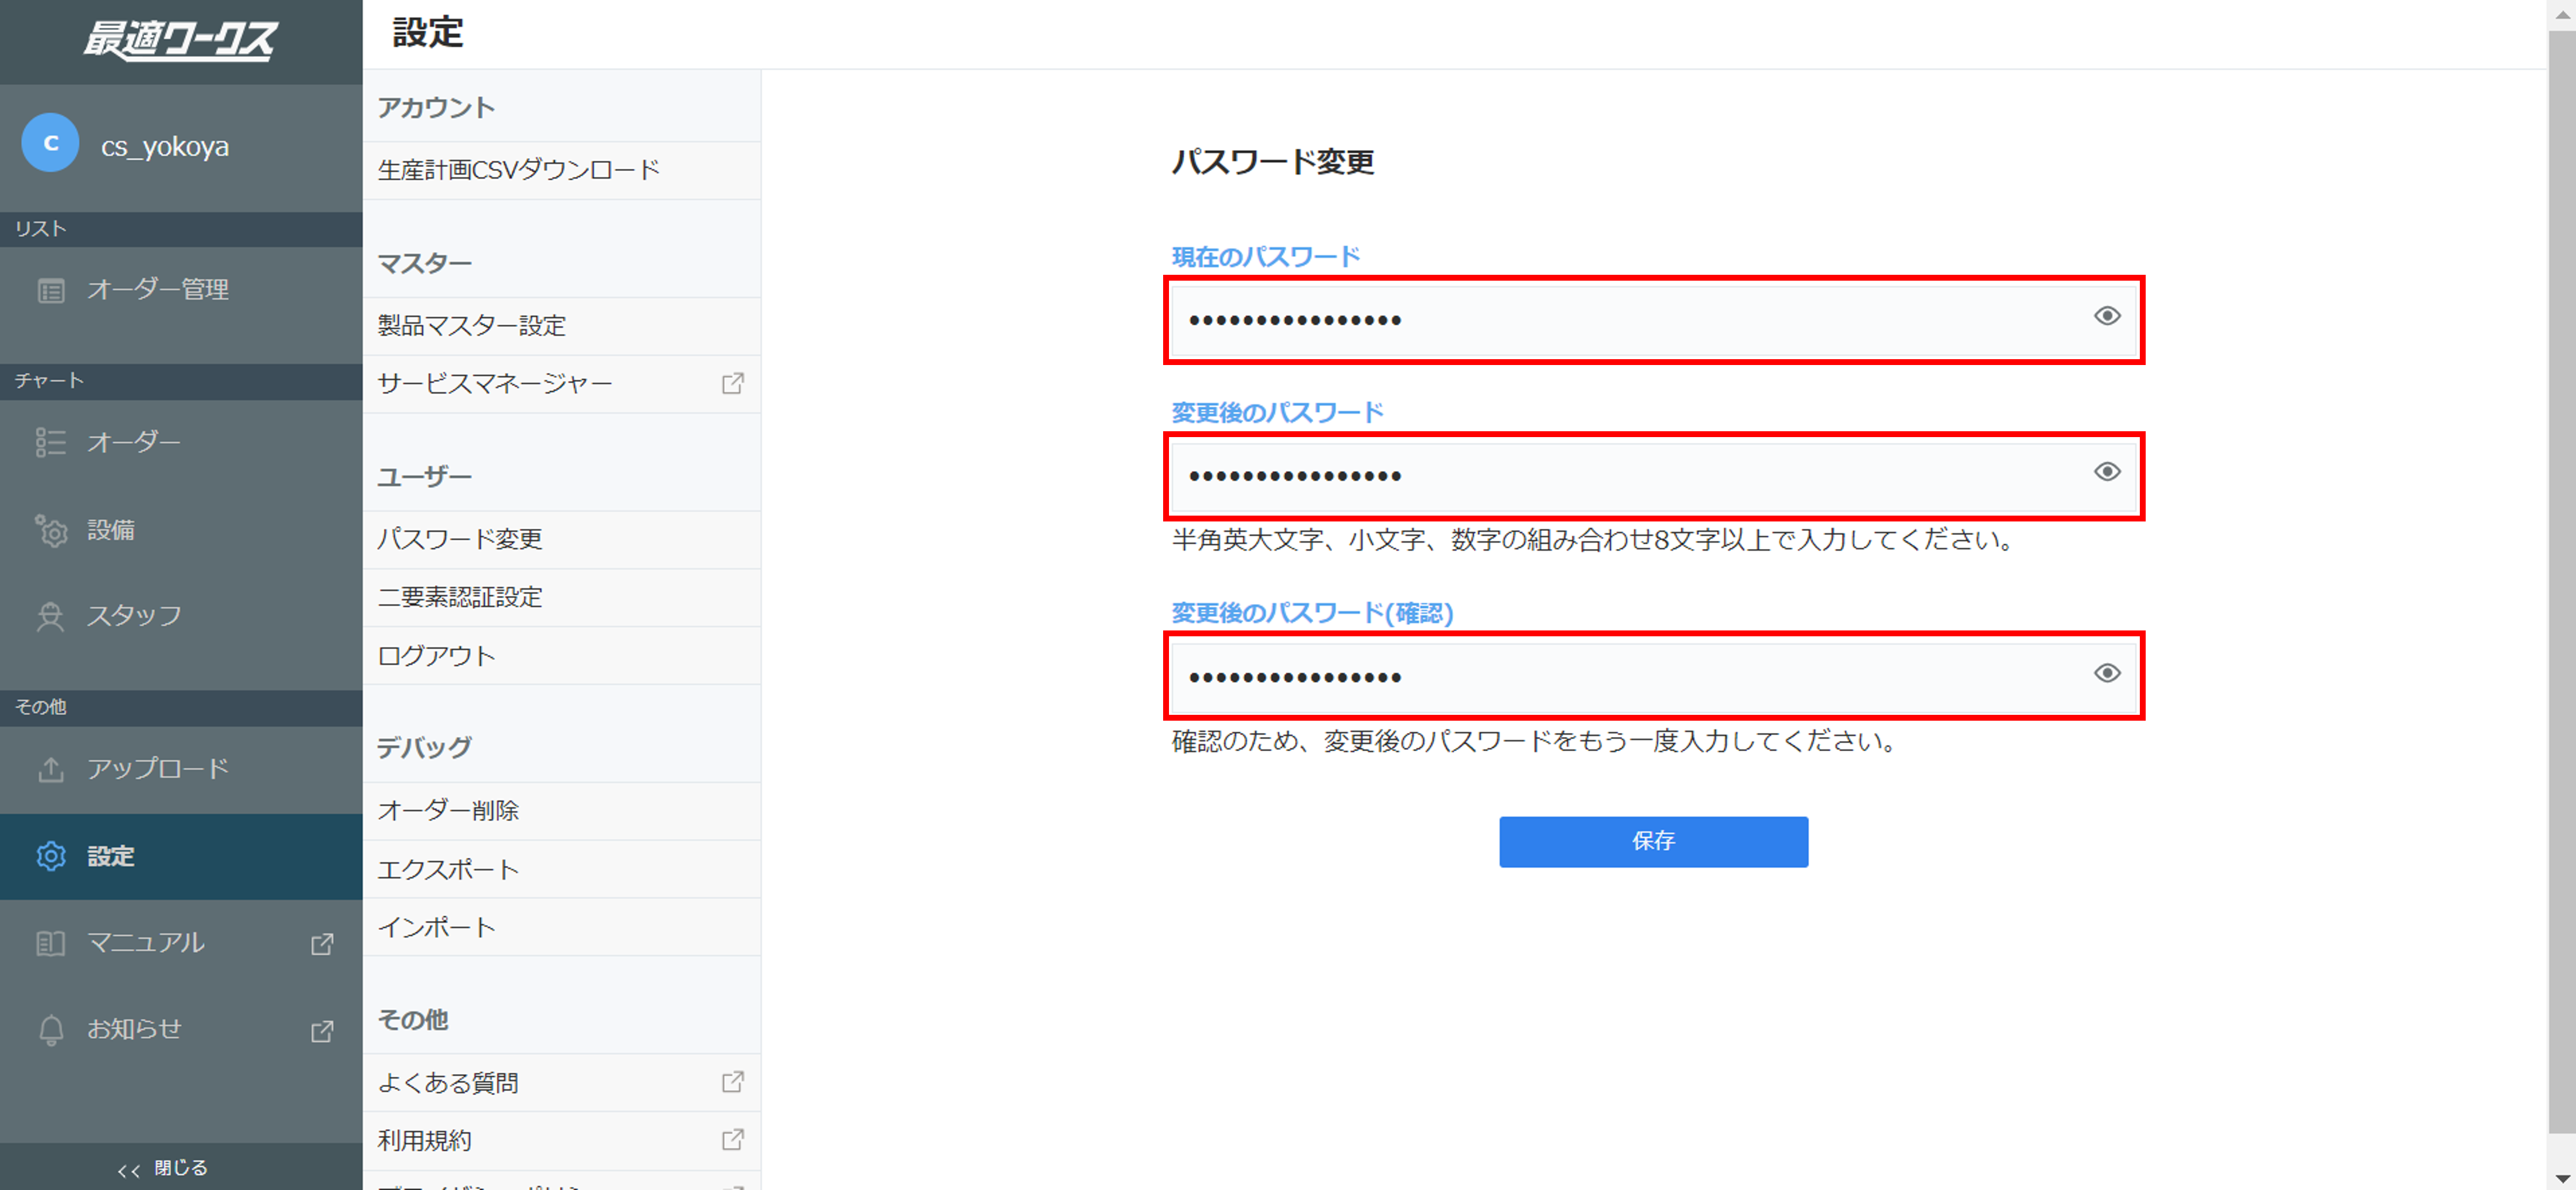Click the アカウント section header
This screenshot has width=2576, height=1190.
tap(436, 108)
